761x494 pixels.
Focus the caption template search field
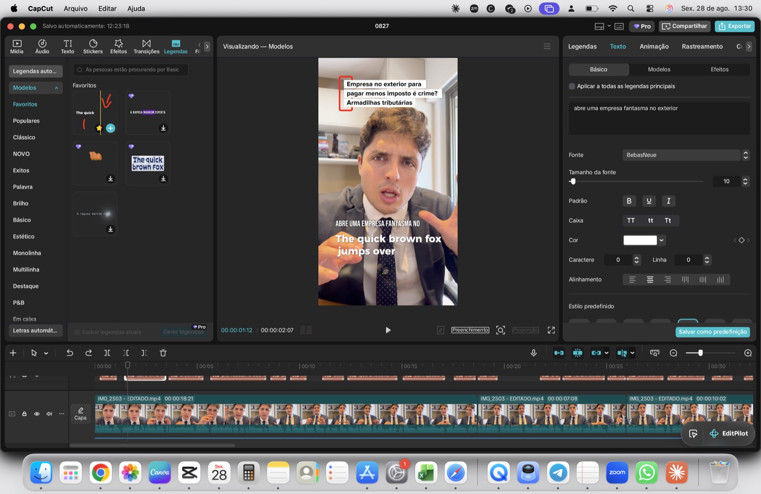pos(131,69)
